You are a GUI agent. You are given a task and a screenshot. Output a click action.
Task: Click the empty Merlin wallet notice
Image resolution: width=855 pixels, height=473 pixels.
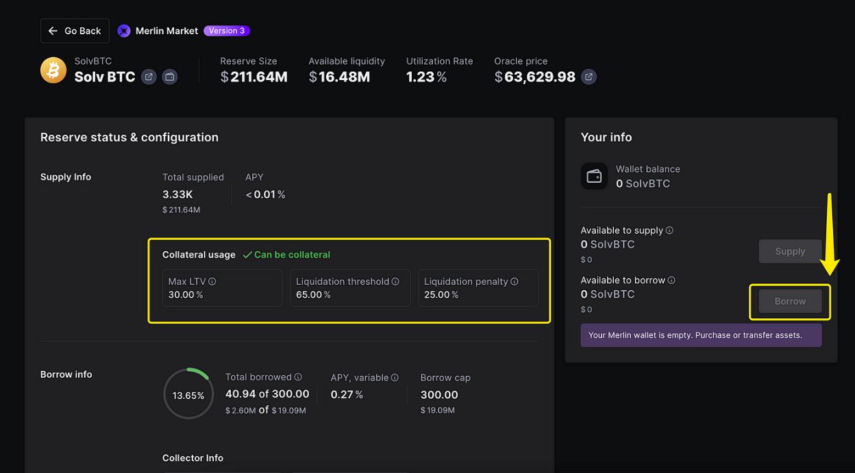point(701,335)
